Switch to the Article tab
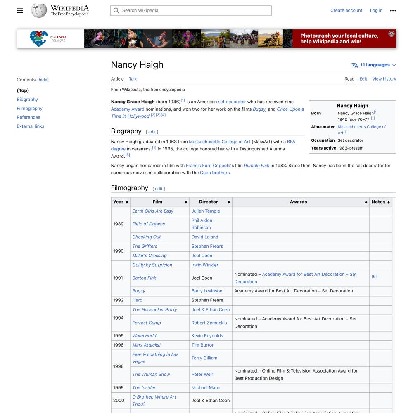 pos(117,79)
